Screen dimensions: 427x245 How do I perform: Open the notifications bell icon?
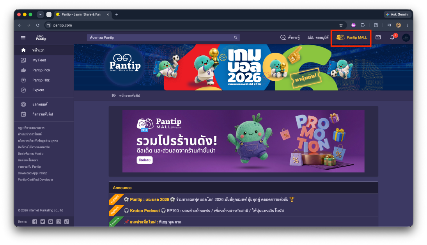click(392, 37)
